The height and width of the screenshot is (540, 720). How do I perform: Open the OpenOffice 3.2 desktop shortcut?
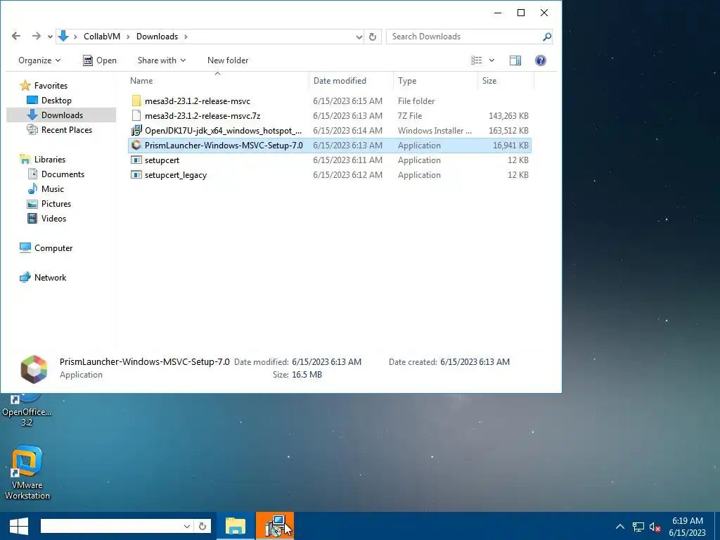click(27, 411)
